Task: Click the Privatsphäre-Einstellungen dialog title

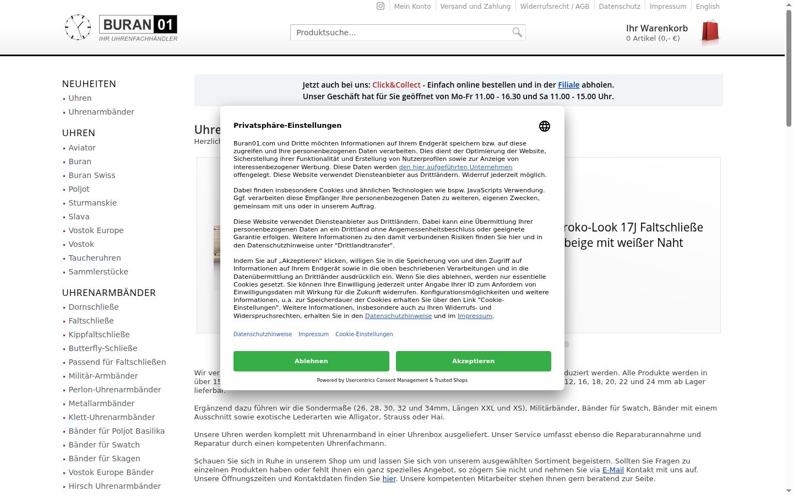Action: (287, 125)
